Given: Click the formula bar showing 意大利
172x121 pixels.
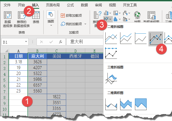Looking at the screenshot, I should [x=85, y=42].
